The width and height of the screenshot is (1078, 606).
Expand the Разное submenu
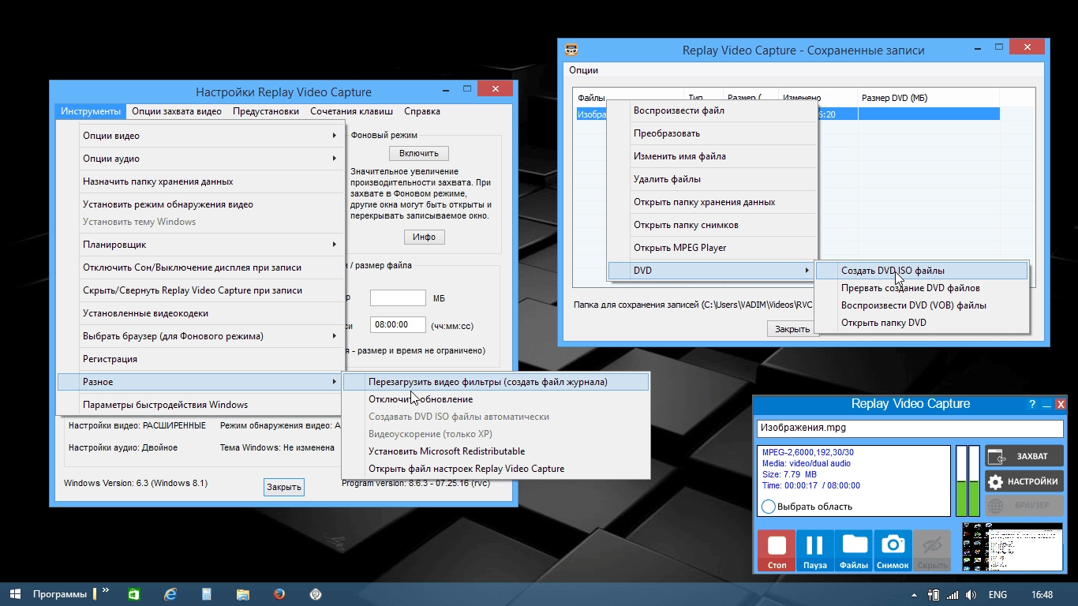tap(201, 382)
